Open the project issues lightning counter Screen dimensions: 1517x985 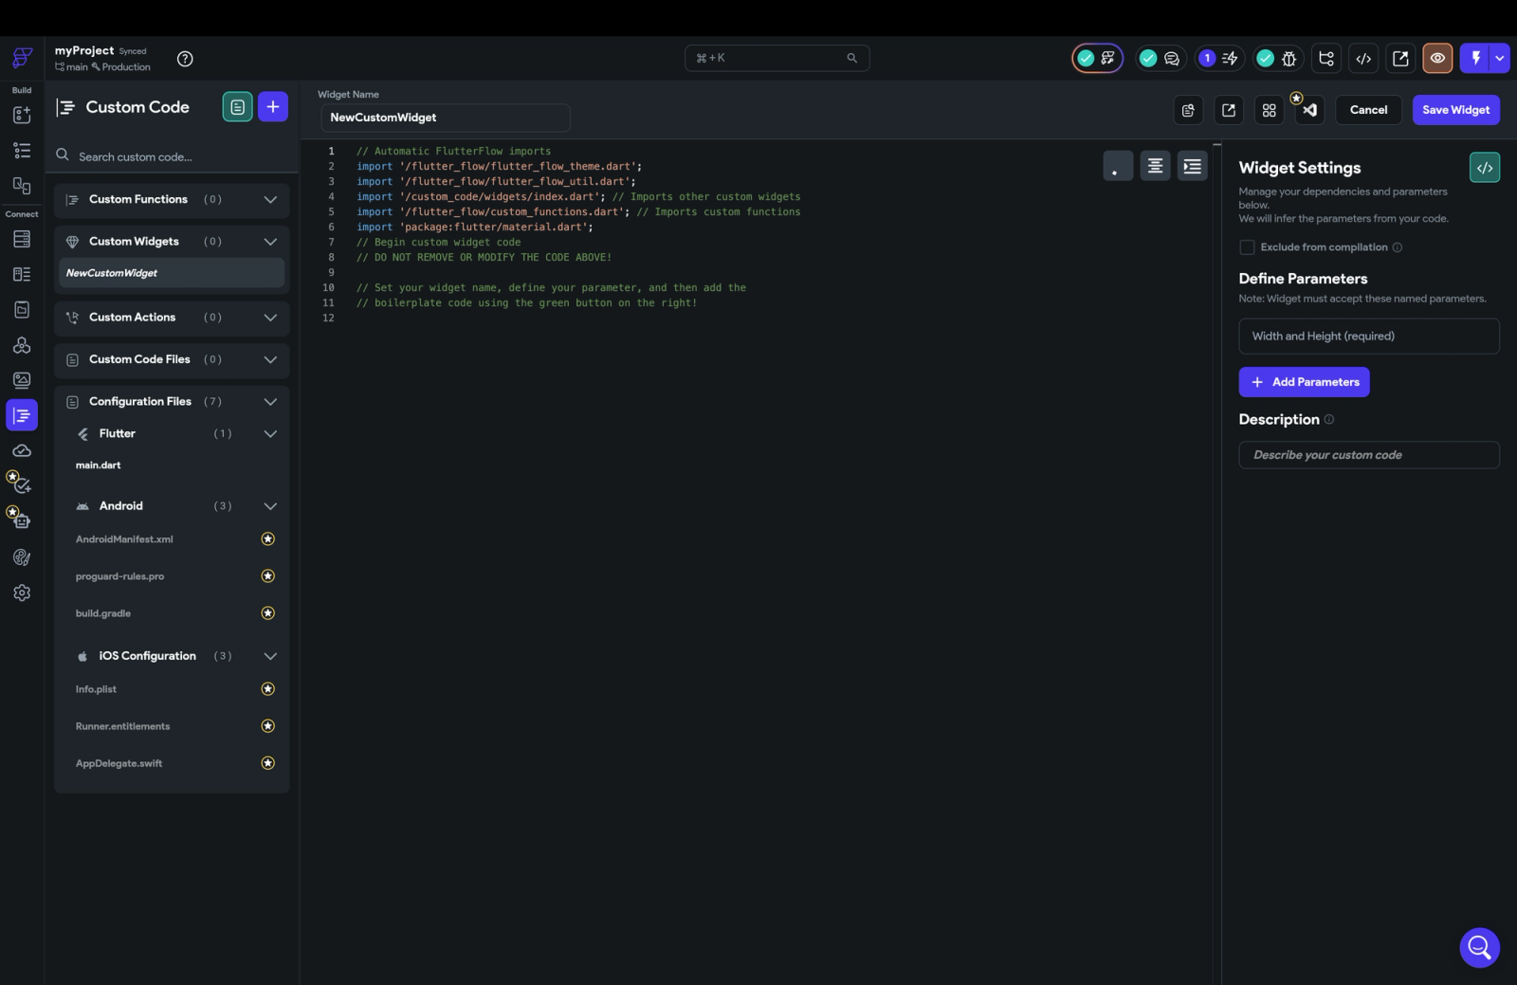coord(1219,59)
